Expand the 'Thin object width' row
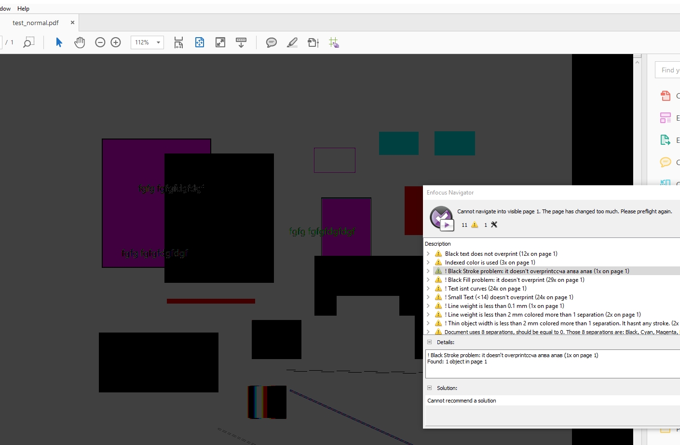Screen dimensions: 680x445 [x=428, y=323]
